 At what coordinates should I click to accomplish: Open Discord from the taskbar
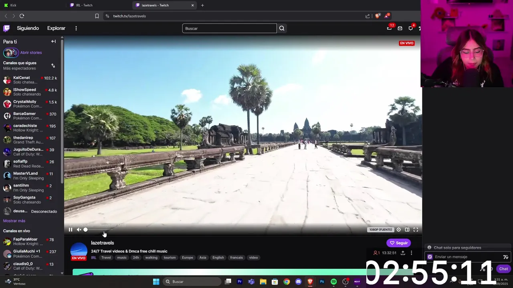(x=298, y=282)
